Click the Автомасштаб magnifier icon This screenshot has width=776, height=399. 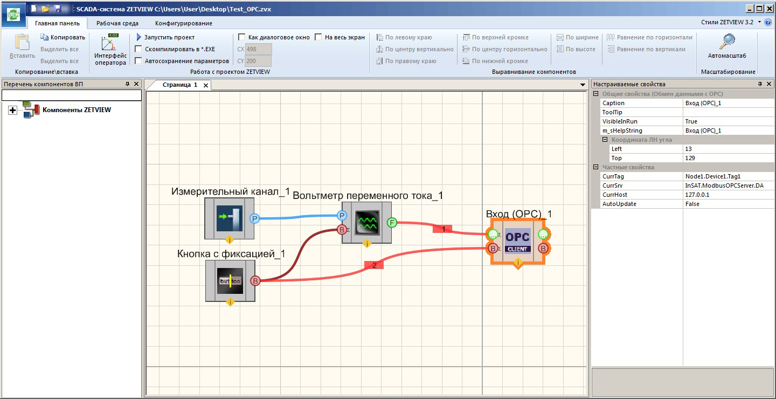727,42
